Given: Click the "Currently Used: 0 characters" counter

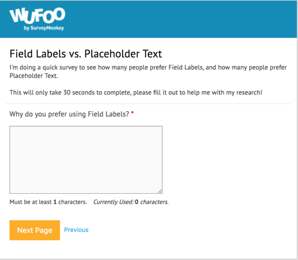Looking at the screenshot, I should pyautogui.click(x=131, y=202).
